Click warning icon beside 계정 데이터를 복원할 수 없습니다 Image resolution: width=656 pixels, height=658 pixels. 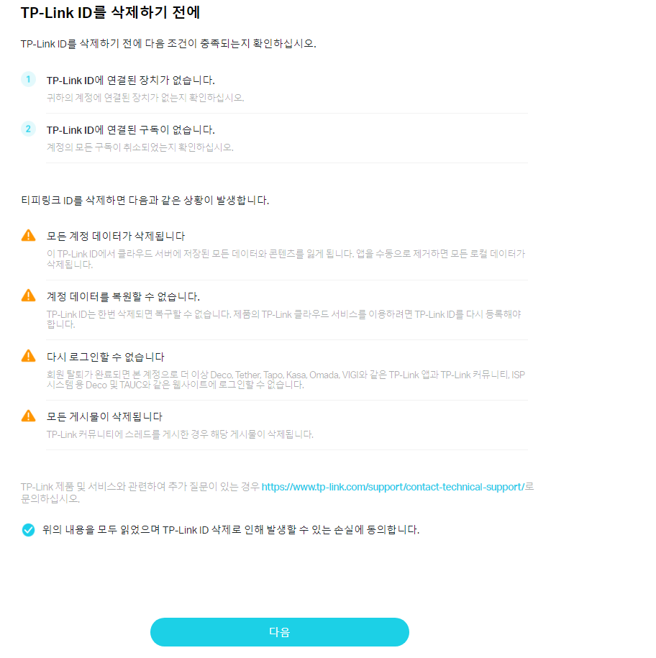29,296
